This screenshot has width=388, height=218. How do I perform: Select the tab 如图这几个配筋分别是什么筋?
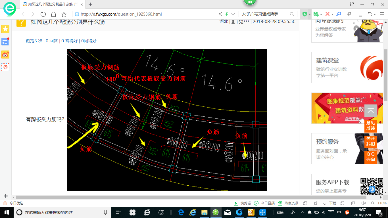pos(53,5)
